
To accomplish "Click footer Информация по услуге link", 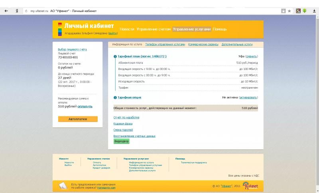I will pos(142,163).
